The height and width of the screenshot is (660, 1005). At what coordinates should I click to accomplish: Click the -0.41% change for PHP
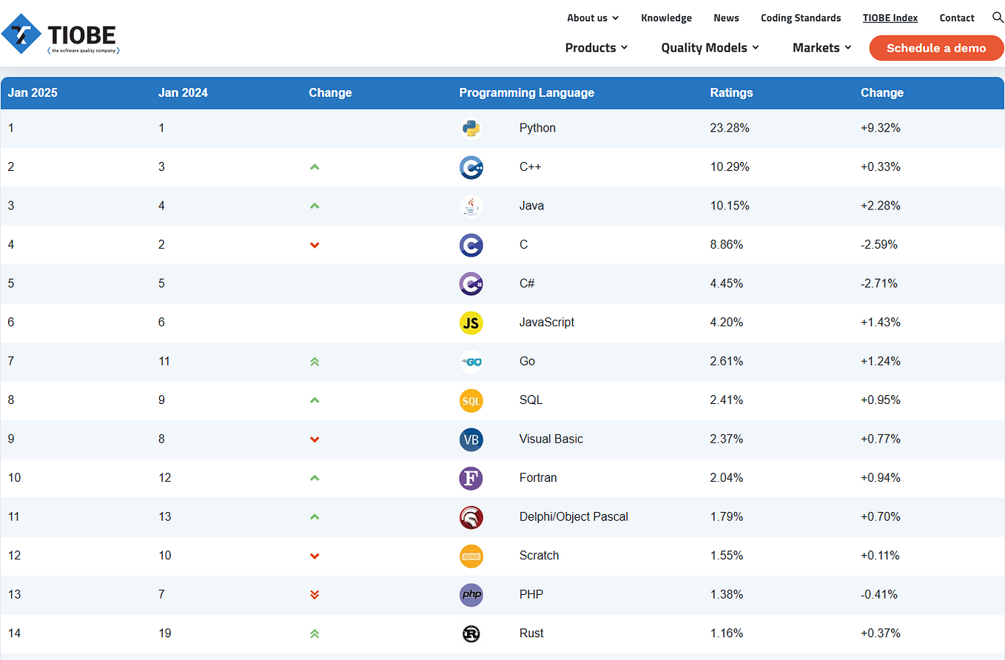tap(879, 594)
